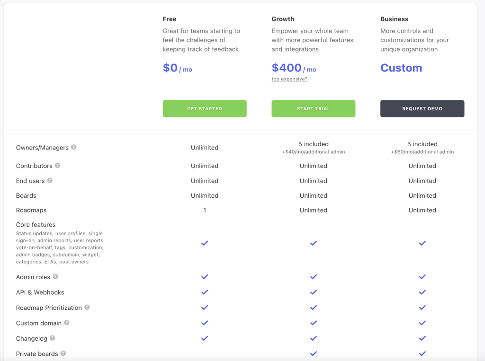Click the Get Started button

205,108
